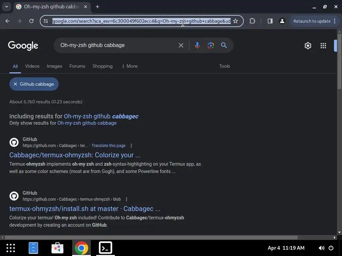
Task: Open the Extensions puzzle icon
Action: pyautogui.click(x=252, y=21)
